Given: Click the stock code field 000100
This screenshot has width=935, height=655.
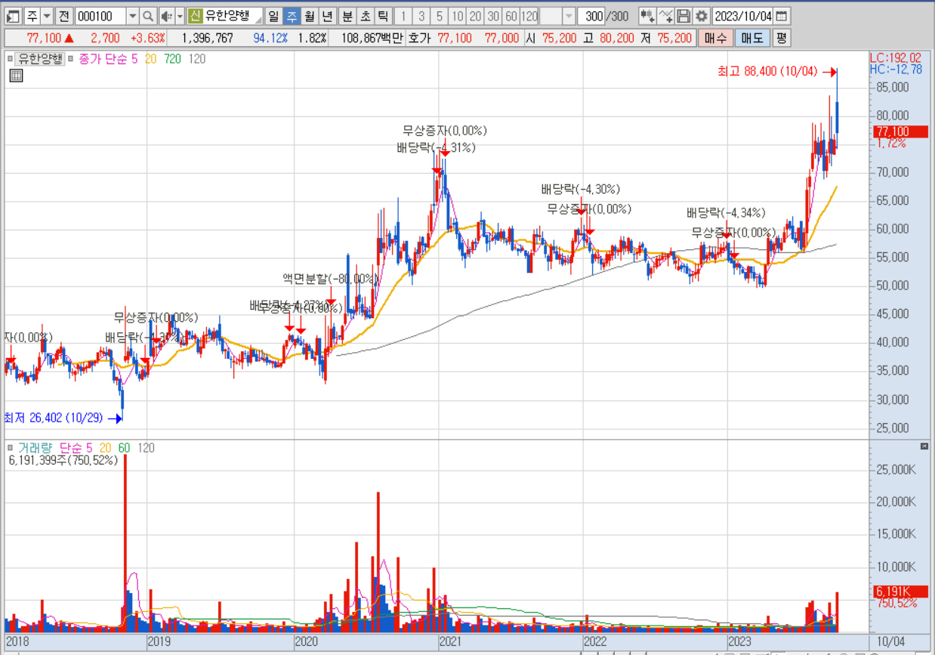Looking at the screenshot, I should pyautogui.click(x=100, y=16).
